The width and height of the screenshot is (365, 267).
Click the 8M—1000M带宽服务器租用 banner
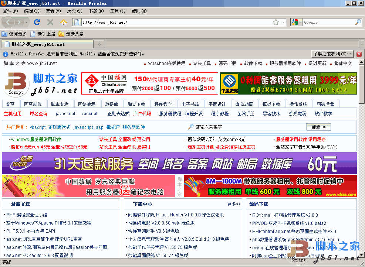270,186
